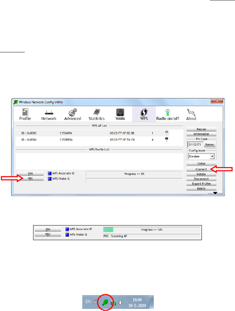Click key icon for C150APM
This screenshot has width=235, height=311.
167,133
